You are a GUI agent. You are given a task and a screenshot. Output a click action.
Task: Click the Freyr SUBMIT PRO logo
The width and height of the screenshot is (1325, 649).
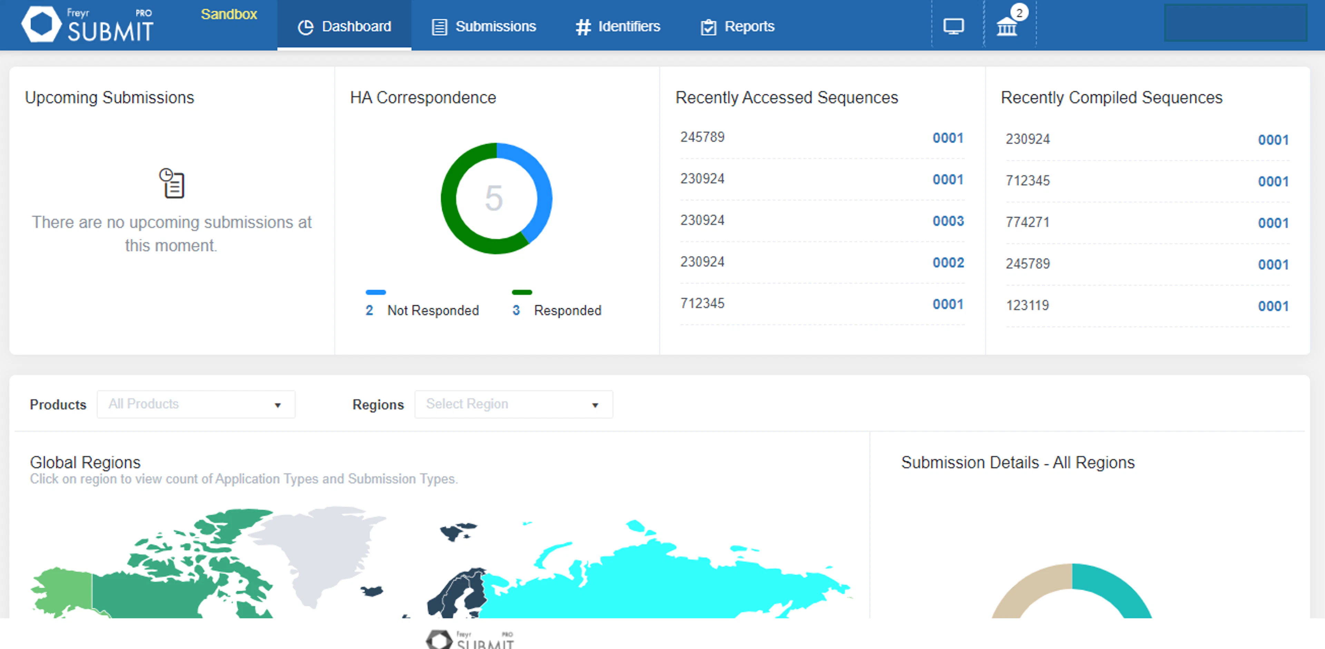pos(87,24)
